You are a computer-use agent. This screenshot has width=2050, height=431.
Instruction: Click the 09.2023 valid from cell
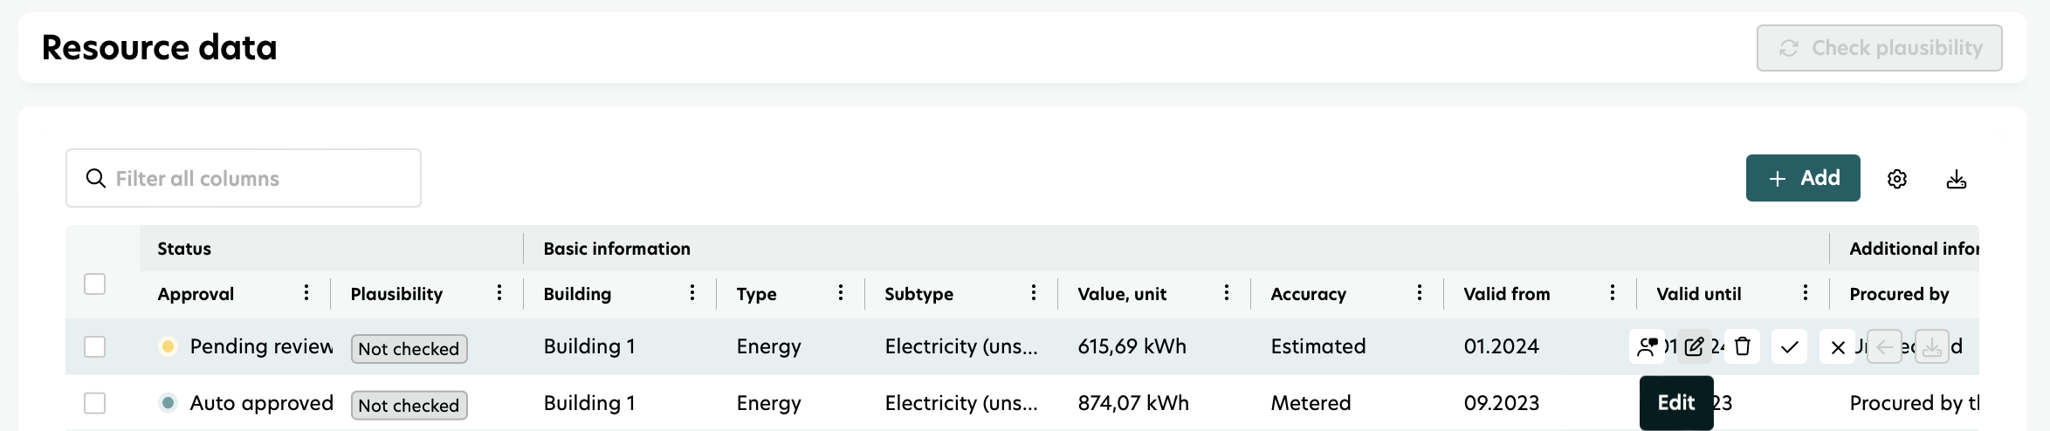(x=1501, y=403)
